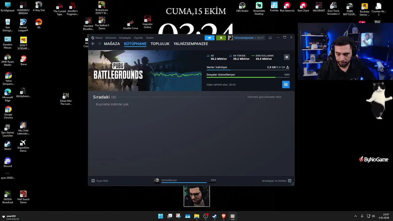Open Steam desktop shortcut
Screen dimensions: 393x221
point(8,145)
